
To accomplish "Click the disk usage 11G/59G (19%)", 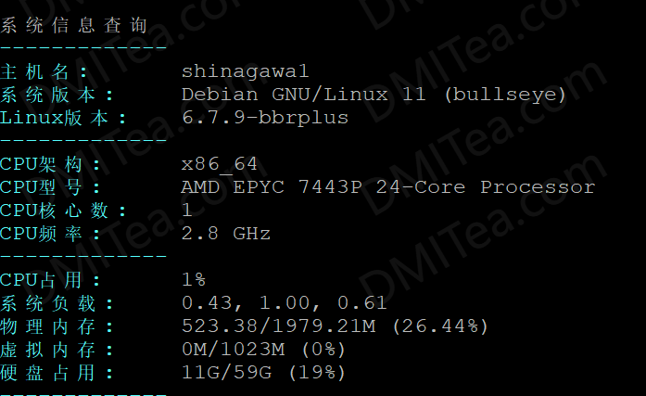I will tap(263, 373).
